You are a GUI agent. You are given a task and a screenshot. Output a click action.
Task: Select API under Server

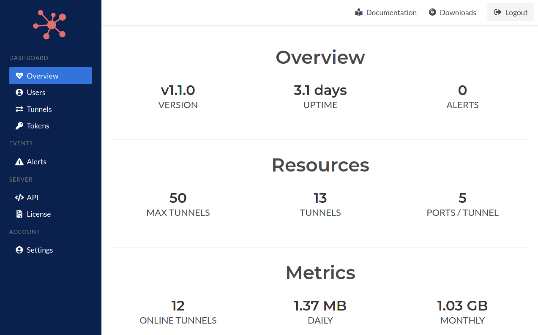coord(51,198)
